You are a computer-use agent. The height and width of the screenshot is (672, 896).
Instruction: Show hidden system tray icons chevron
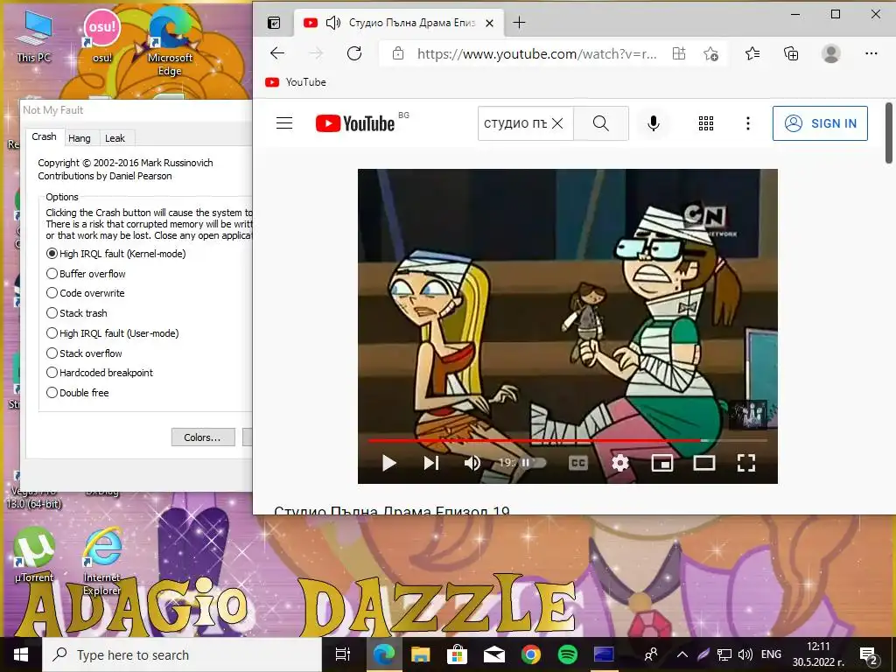coord(682,654)
